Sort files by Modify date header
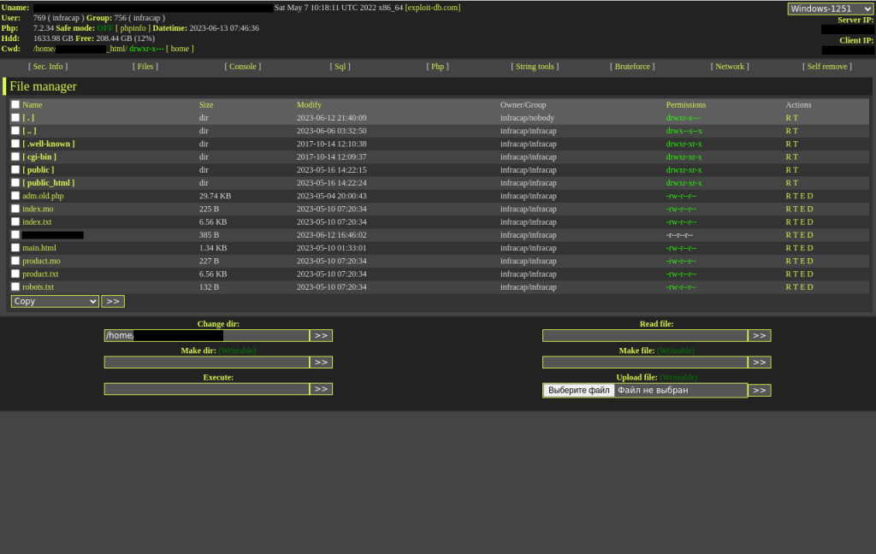 (x=309, y=105)
